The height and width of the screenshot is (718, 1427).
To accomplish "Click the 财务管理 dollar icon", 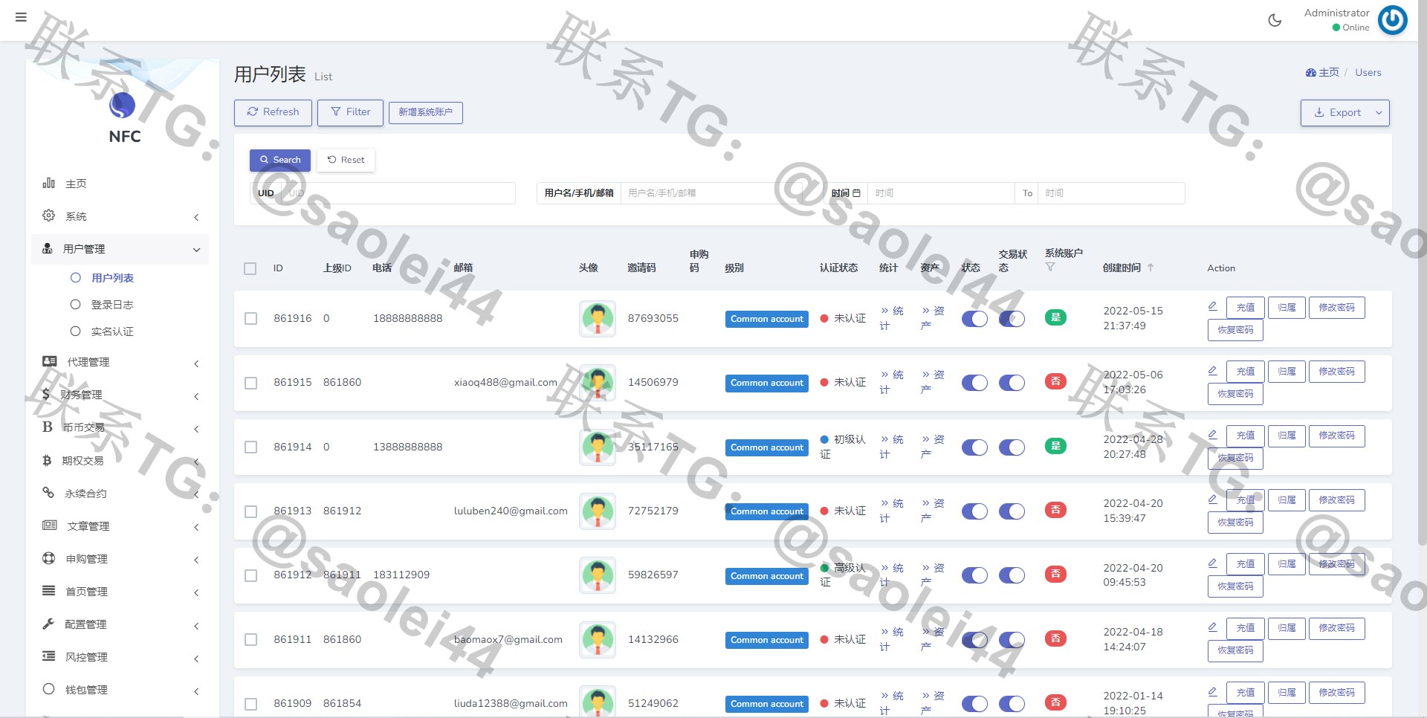I will (x=46, y=394).
